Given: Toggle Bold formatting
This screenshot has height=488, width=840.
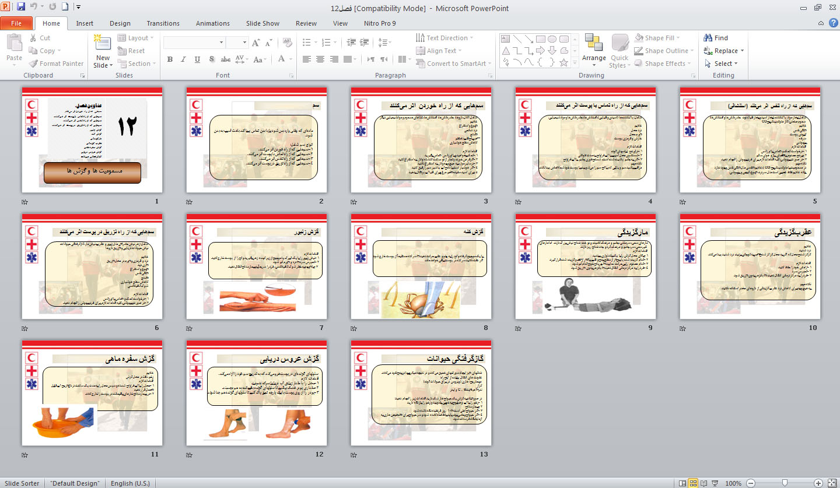Looking at the screenshot, I should pyautogui.click(x=170, y=59).
